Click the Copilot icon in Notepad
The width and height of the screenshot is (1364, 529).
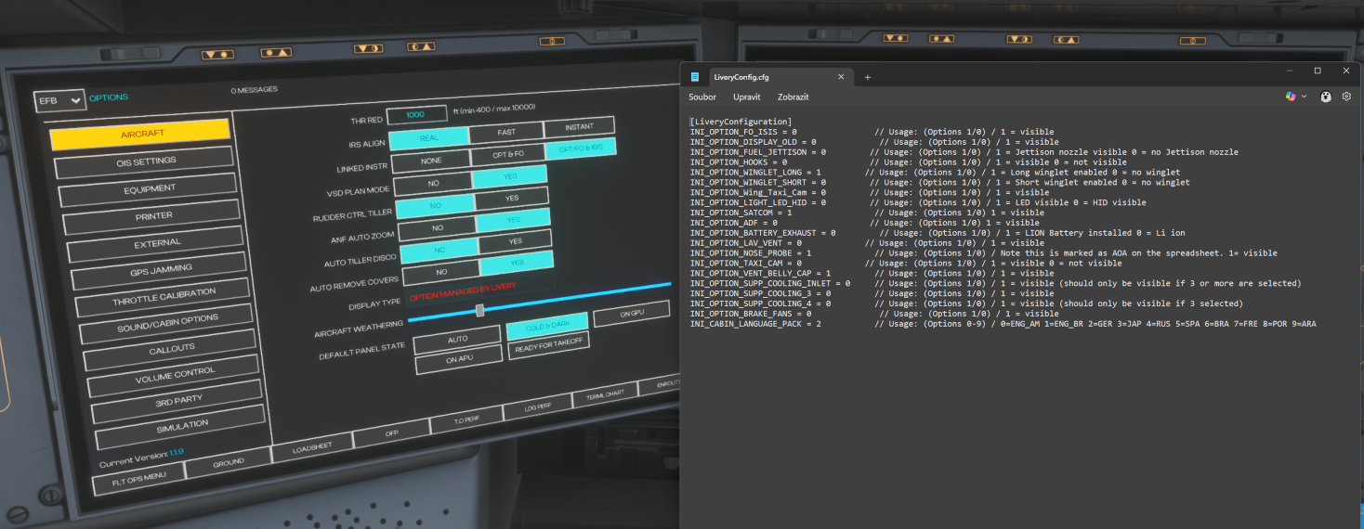[1290, 97]
